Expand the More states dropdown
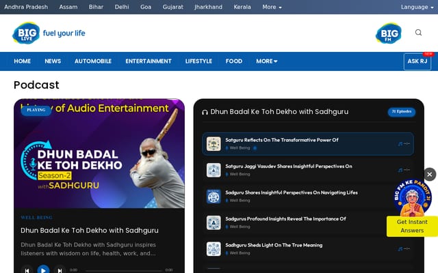Viewport: 438px width, 273px height. point(272,7)
